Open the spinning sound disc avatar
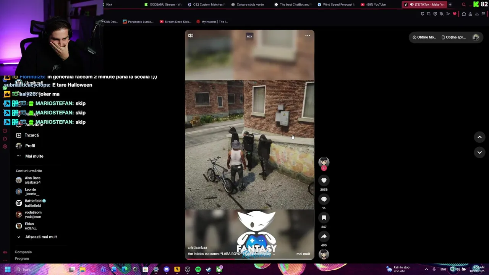 coord(324,254)
